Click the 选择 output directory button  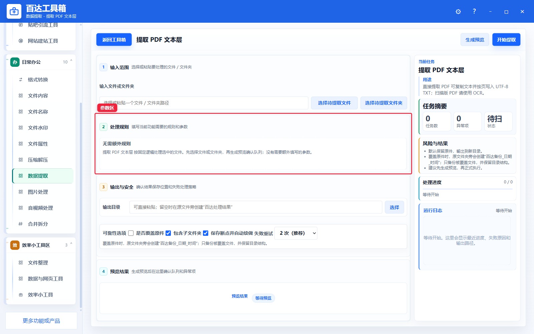[x=394, y=207]
